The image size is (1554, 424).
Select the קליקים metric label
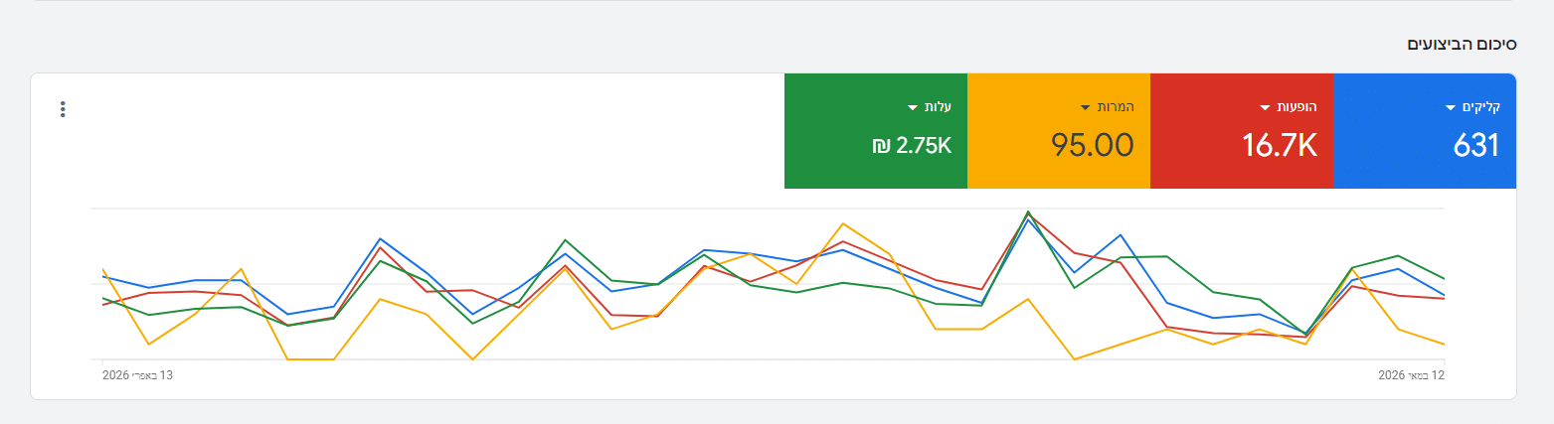[1481, 107]
